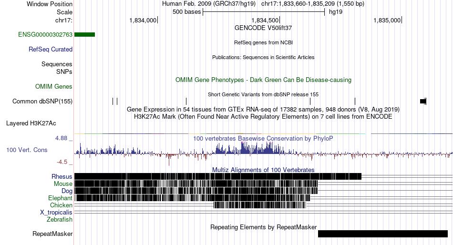This screenshot has height=245, width=453.
Task: Click 100 vertebrates Basewise Conservation by PhyloP title
Action: tap(263, 138)
